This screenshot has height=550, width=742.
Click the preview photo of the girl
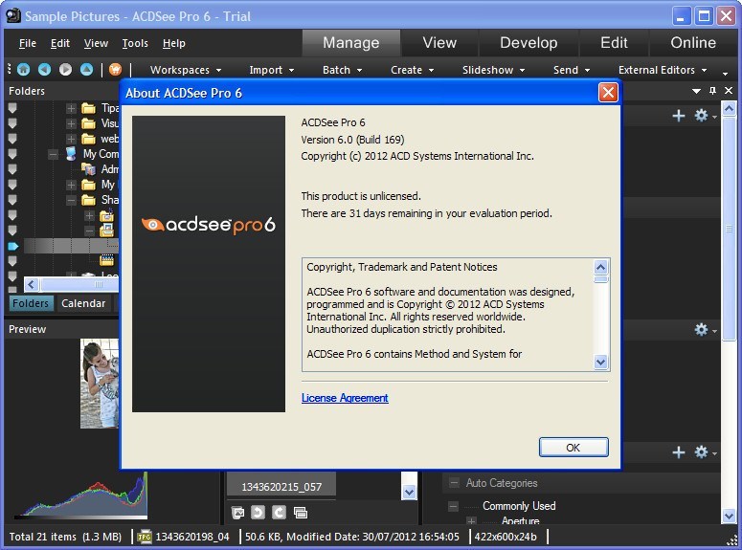tap(99, 383)
